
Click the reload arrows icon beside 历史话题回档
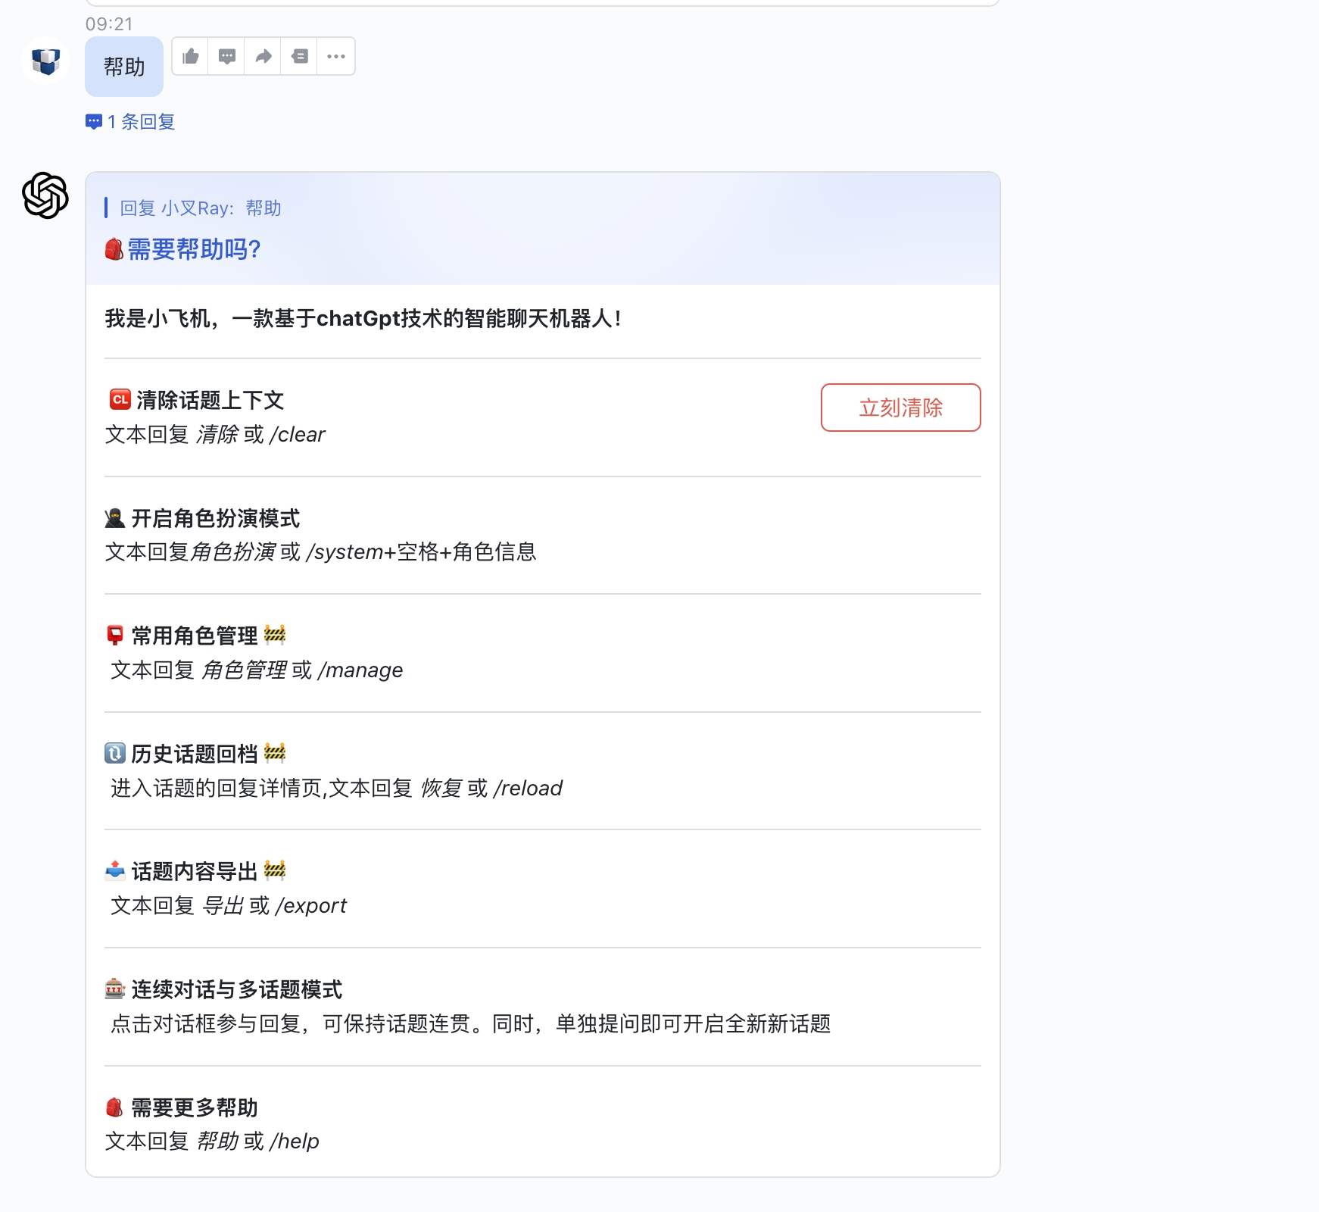[x=115, y=753]
